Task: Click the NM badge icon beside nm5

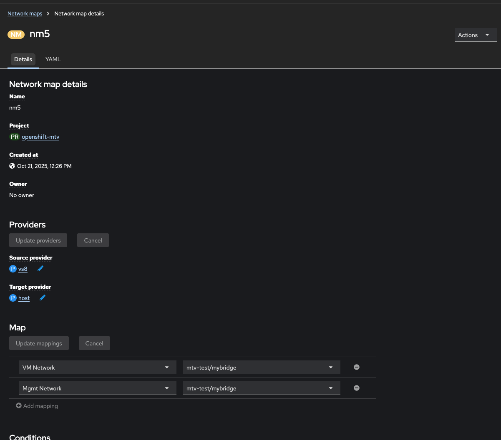Action: click(16, 35)
